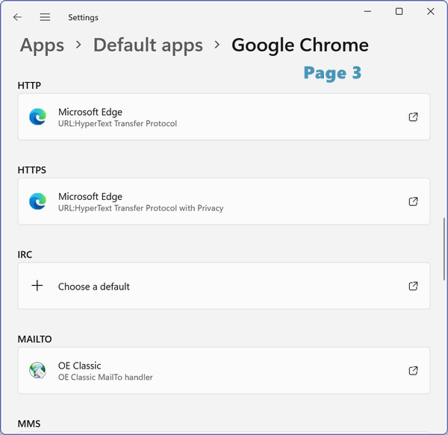The image size is (448, 435).
Task: Click the MMS section label
Action: coord(29,424)
